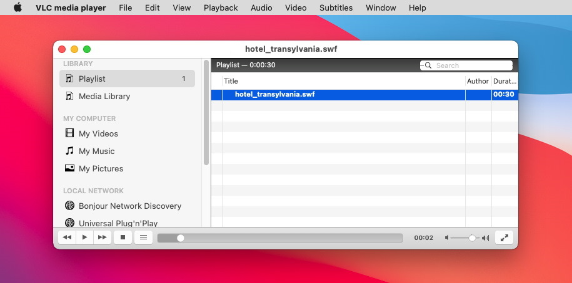Open the VLC media player menu
572x283 pixels.
[x=71, y=7]
